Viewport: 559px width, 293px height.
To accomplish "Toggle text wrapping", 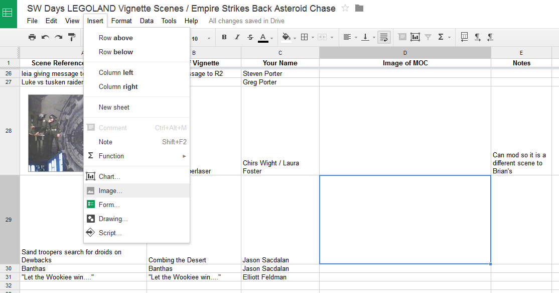I will point(384,37).
